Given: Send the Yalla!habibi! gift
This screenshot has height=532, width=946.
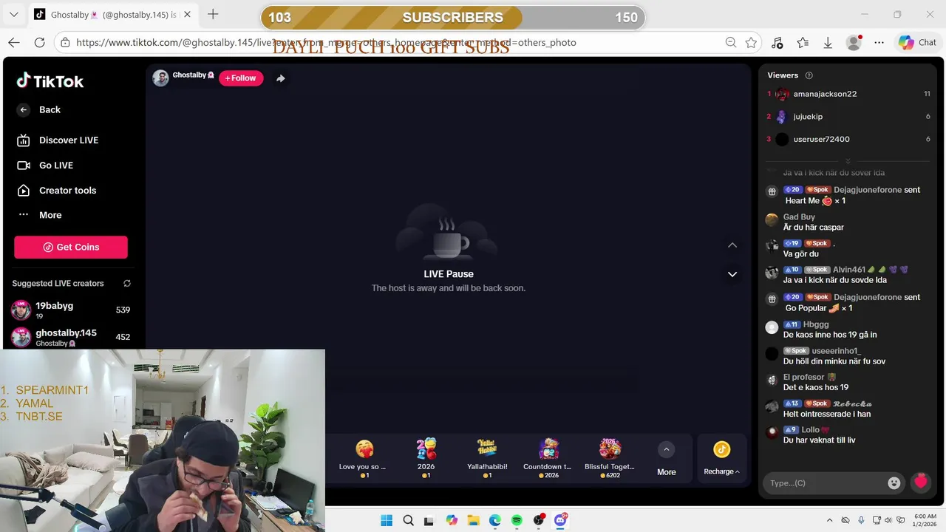Looking at the screenshot, I should (487, 458).
